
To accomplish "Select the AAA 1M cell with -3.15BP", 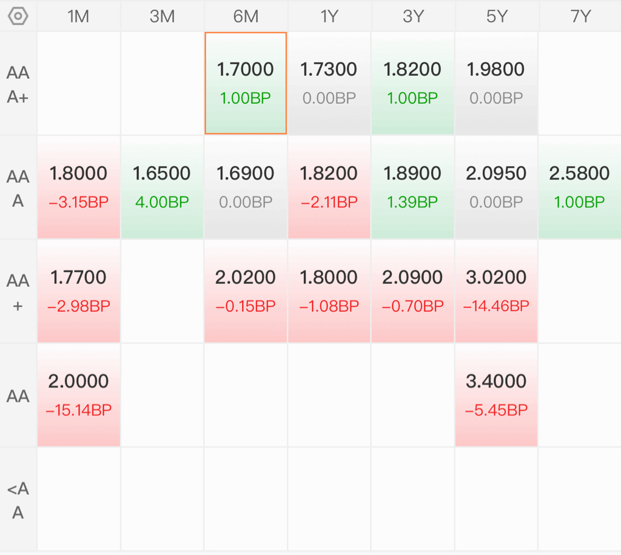I will [79, 187].
